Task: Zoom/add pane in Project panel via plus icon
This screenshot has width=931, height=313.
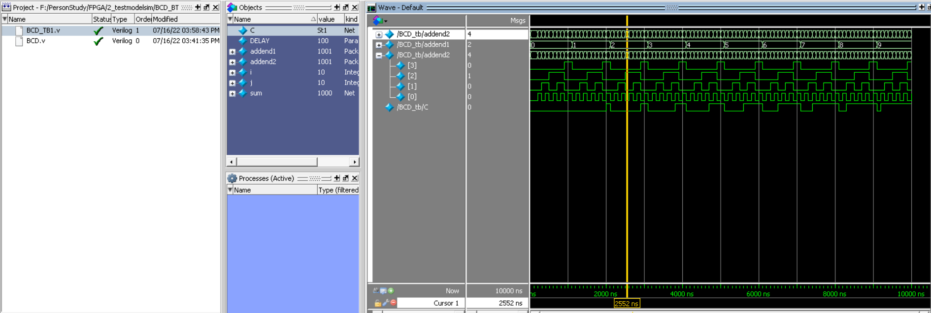Action: [198, 7]
